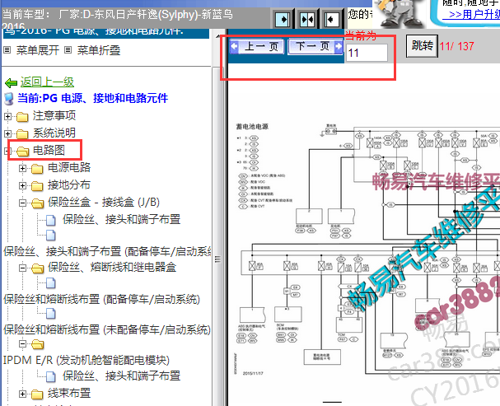This screenshot has height=406, width=500.
Task: Select the 电路图 tree item
Action: (49, 150)
